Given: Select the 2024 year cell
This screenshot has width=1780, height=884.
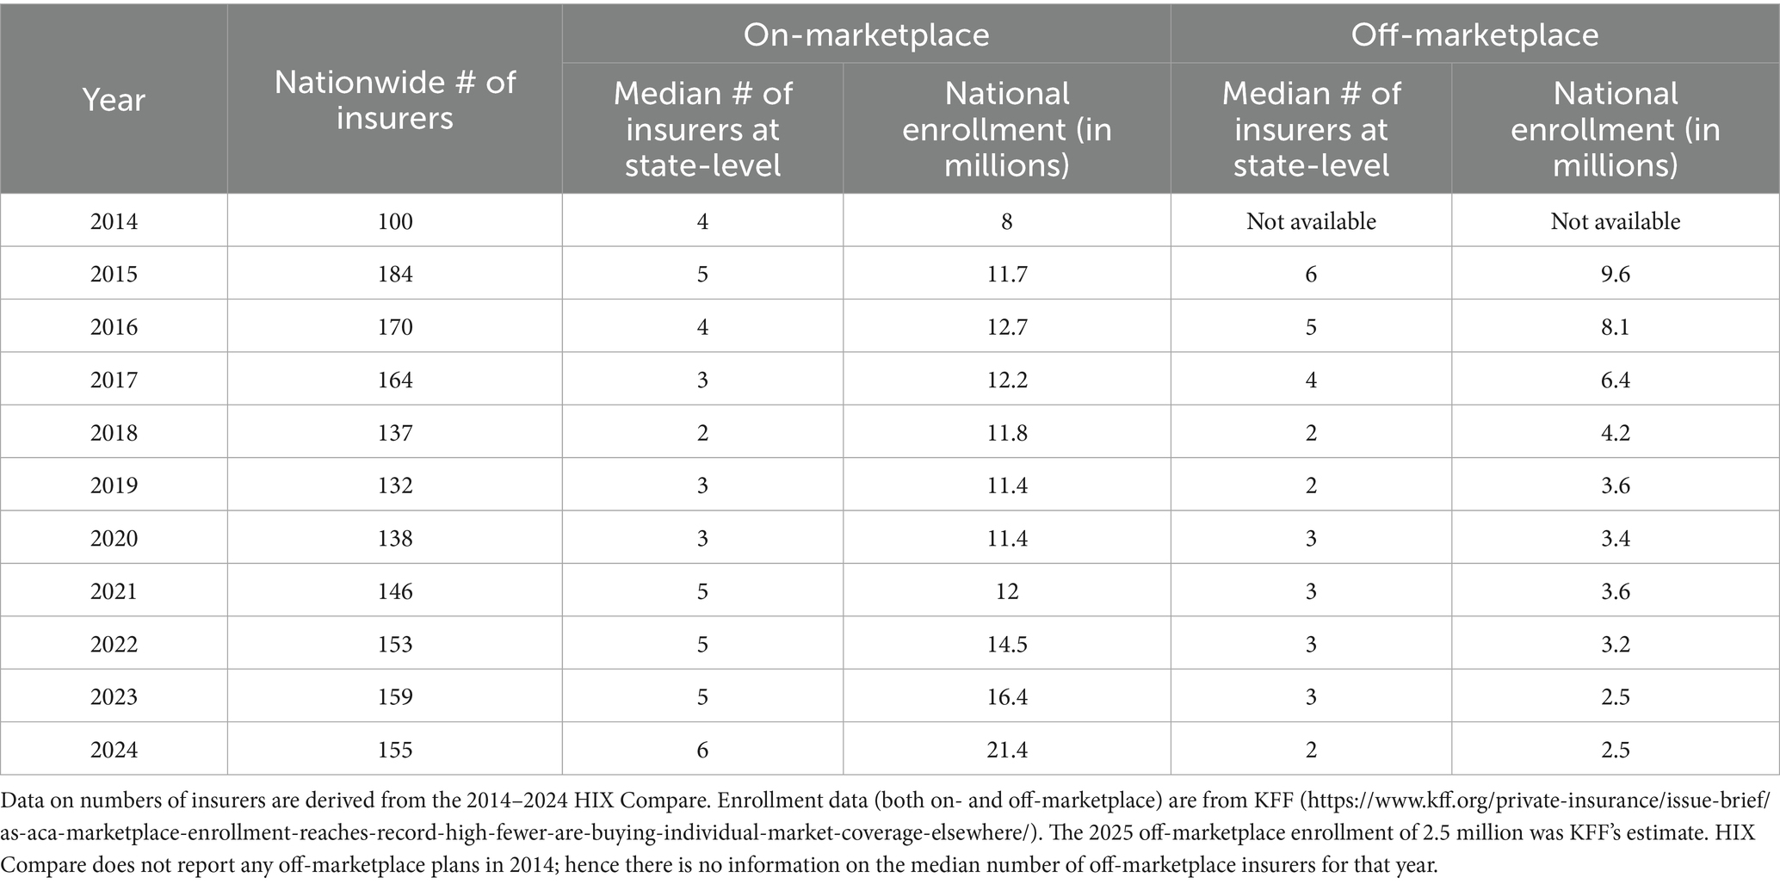Looking at the screenshot, I should pos(114,750).
